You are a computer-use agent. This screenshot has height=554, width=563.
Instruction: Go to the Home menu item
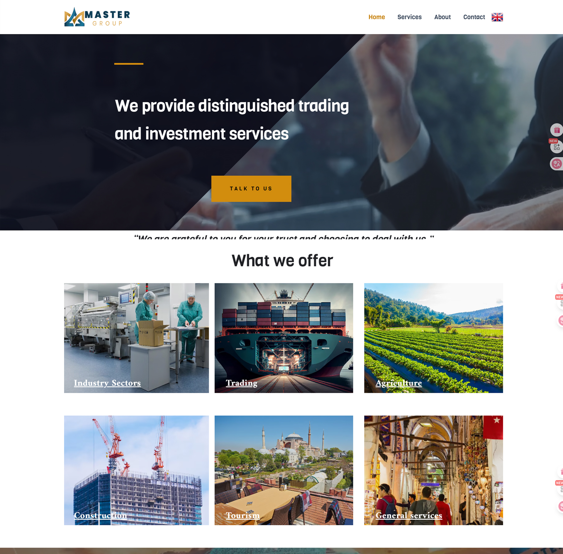click(377, 17)
